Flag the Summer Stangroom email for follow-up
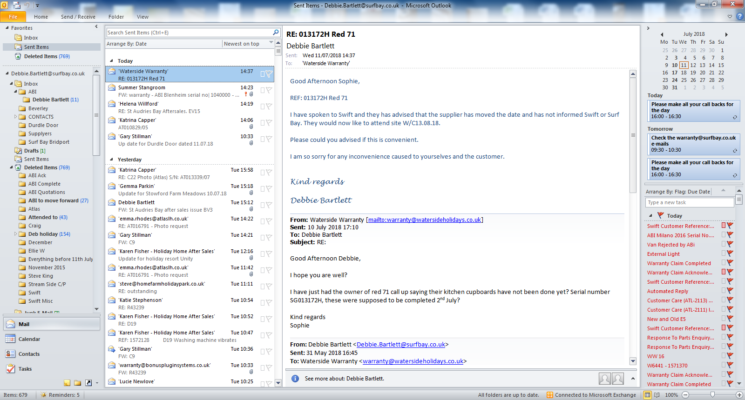This screenshot has width=745, height=400. tap(269, 90)
